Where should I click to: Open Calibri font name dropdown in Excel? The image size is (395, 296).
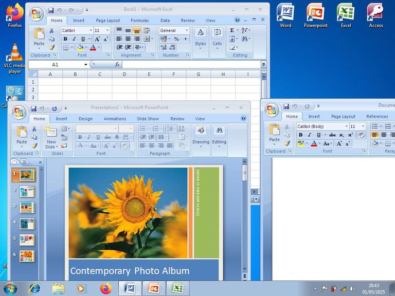(91, 30)
